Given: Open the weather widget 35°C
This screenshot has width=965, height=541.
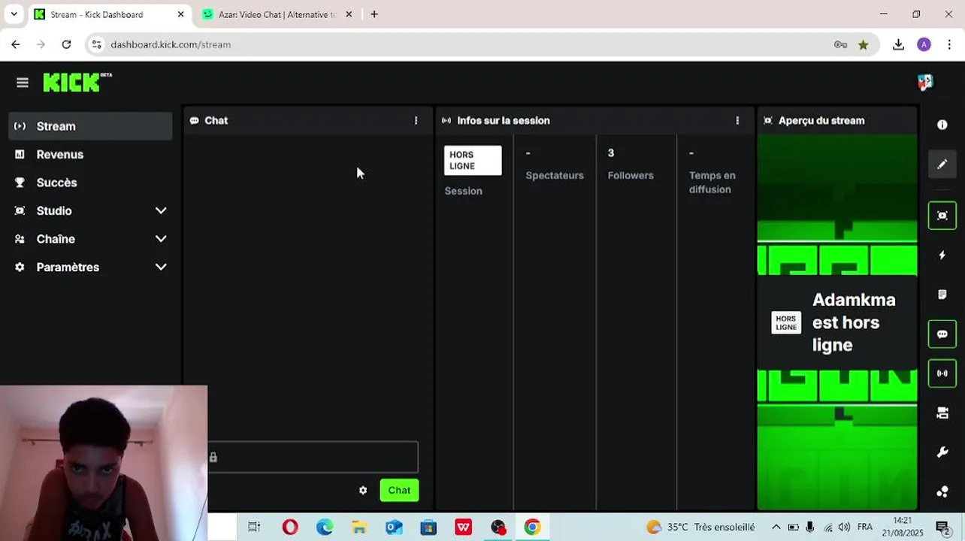Looking at the screenshot, I should 700,527.
